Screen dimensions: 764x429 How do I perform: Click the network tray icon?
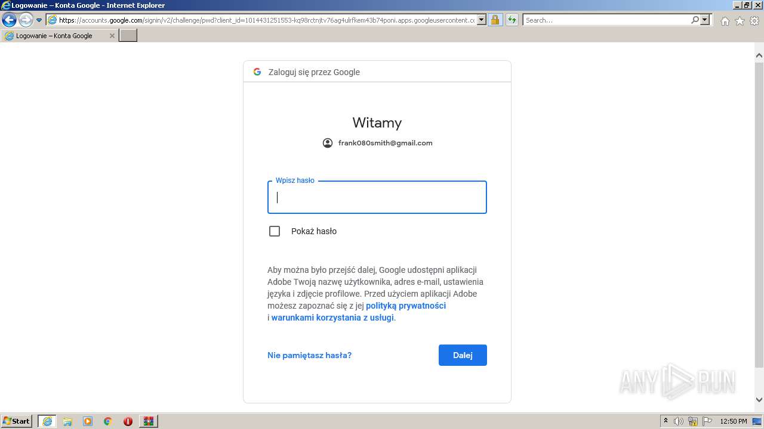coord(693,421)
